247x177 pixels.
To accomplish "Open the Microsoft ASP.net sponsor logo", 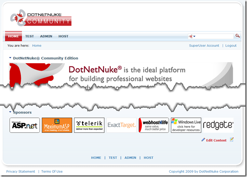I will pyautogui.click(x=25, y=125).
